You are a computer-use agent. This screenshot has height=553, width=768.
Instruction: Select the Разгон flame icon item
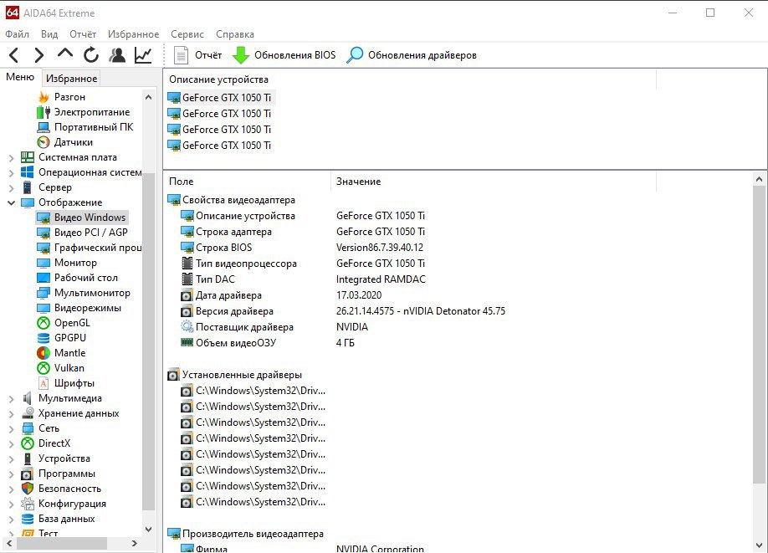(62, 97)
